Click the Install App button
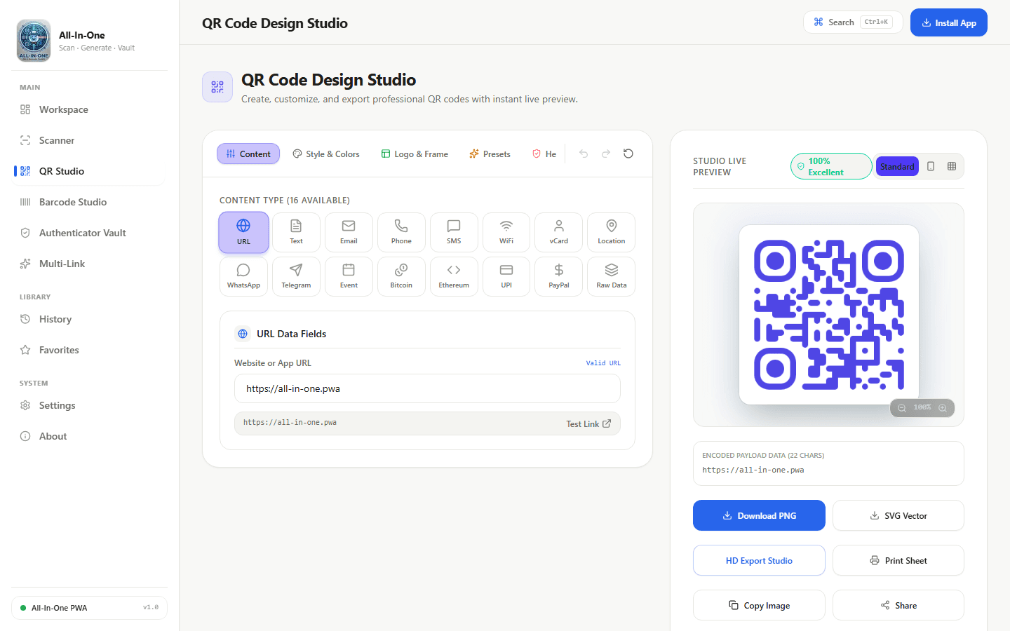 [948, 22]
